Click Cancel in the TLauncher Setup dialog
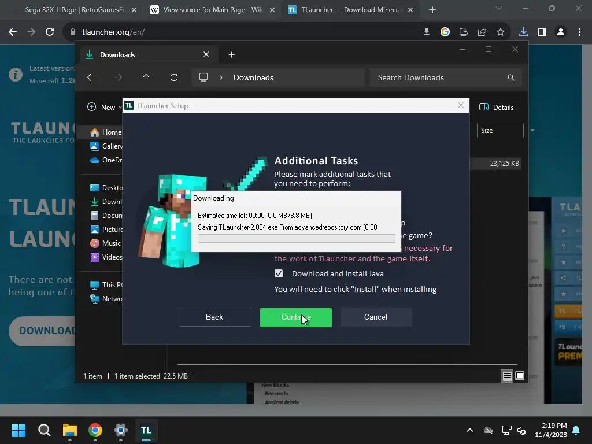Screen dimensions: 592x444 (376, 317)
